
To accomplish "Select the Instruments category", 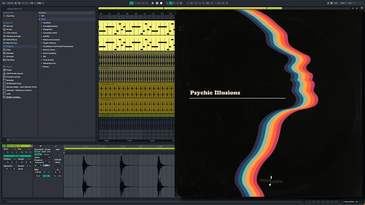I will (x=12, y=33).
